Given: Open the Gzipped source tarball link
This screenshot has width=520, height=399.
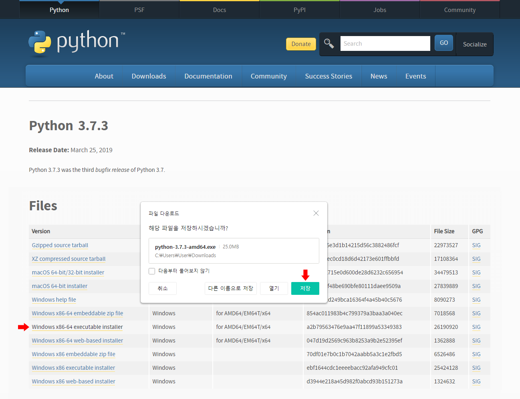Looking at the screenshot, I should coord(60,245).
